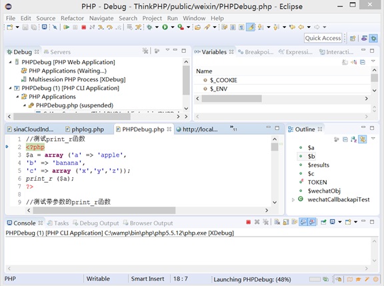The image size is (384, 286).
Task: Switch to the PHP perspective icon
Action: click(x=364, y=39)
